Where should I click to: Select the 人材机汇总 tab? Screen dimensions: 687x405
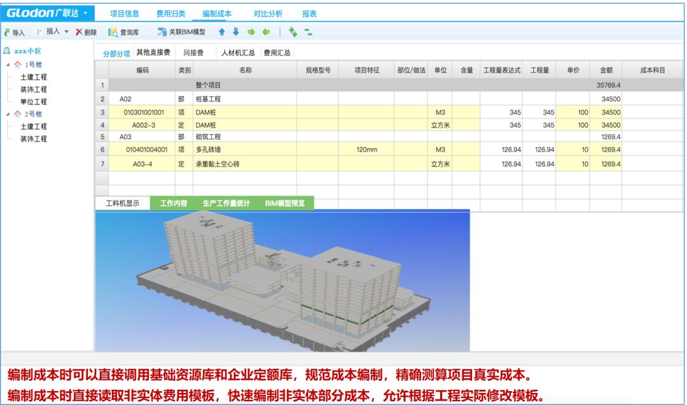point(238,53)
